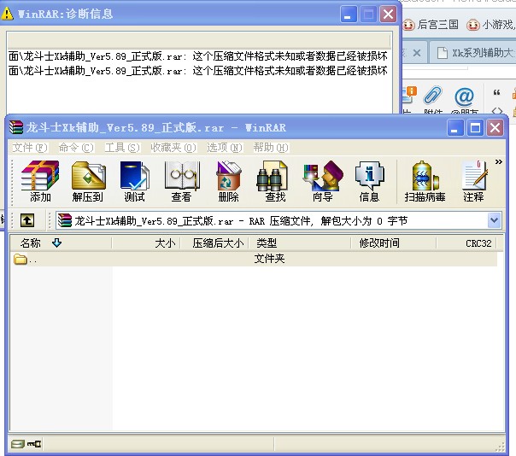Sort by 压缩后大小 column header
This screenshot has width=516, height=456.
point(214,243)
